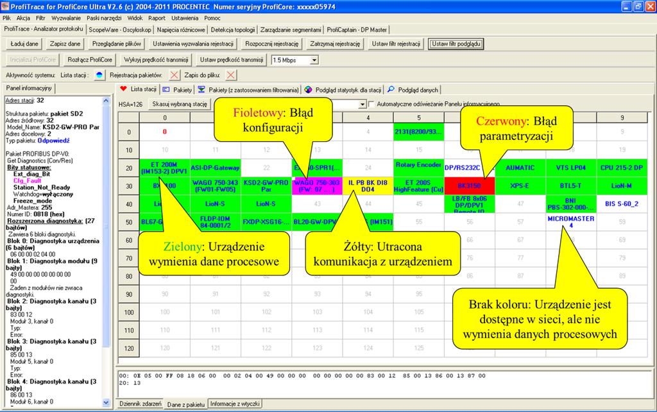Open the Podgląd danych tab

click(x=413, y=90)
